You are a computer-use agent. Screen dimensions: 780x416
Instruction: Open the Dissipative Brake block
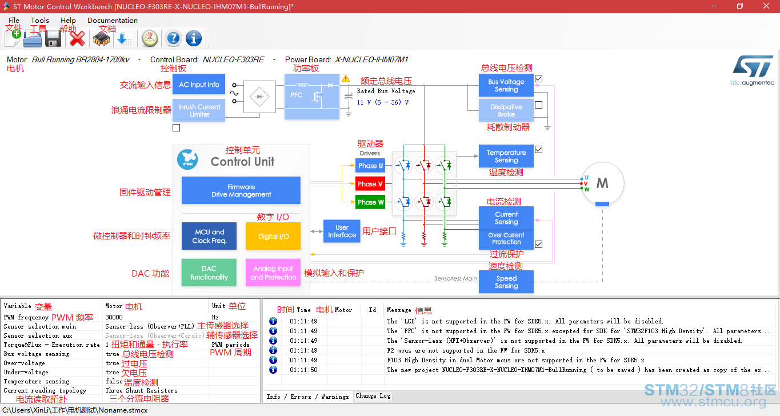click(506, 110)
